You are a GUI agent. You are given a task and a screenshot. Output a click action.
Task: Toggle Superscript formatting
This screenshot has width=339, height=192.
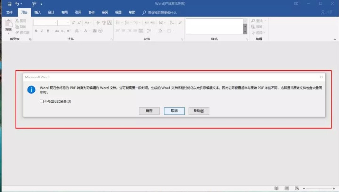[69, 31]
